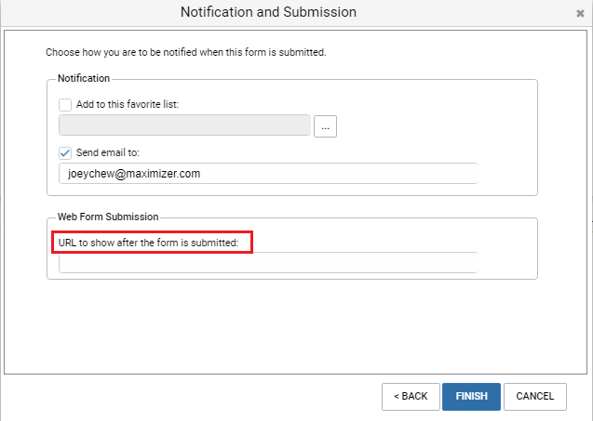The image size is (593, 421).
Task: Click the 'Send email to:' label text
Action: (x=108, y=152)
